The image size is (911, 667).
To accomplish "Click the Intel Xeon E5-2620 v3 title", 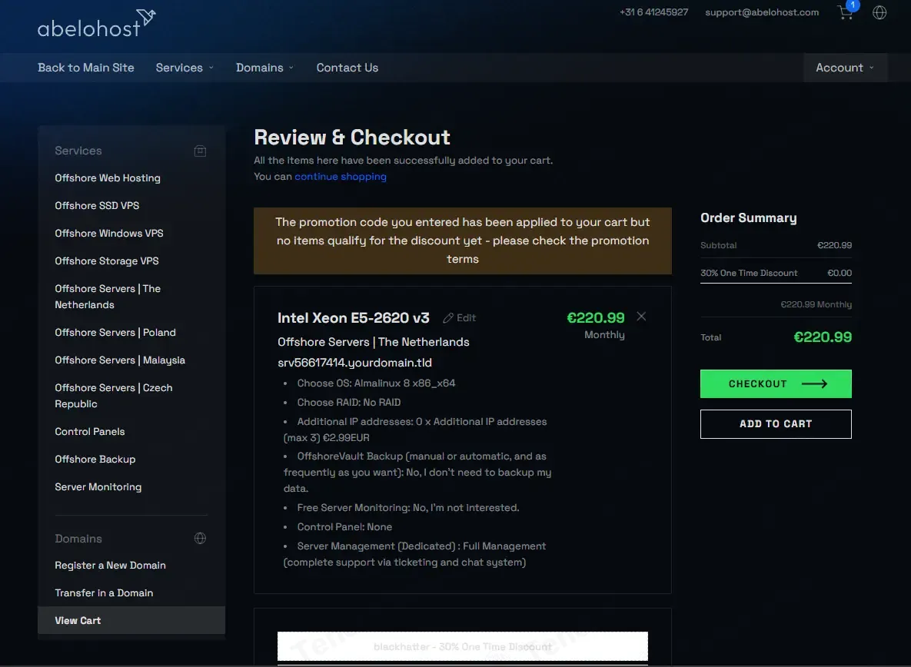I will tap(353, 318).
